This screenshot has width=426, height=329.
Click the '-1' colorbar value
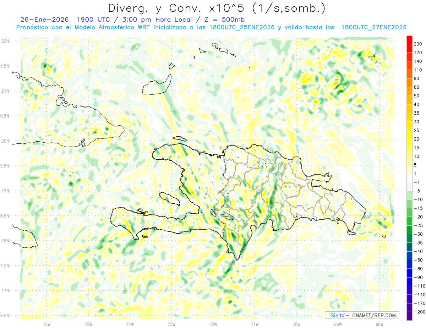coord(417,182)
